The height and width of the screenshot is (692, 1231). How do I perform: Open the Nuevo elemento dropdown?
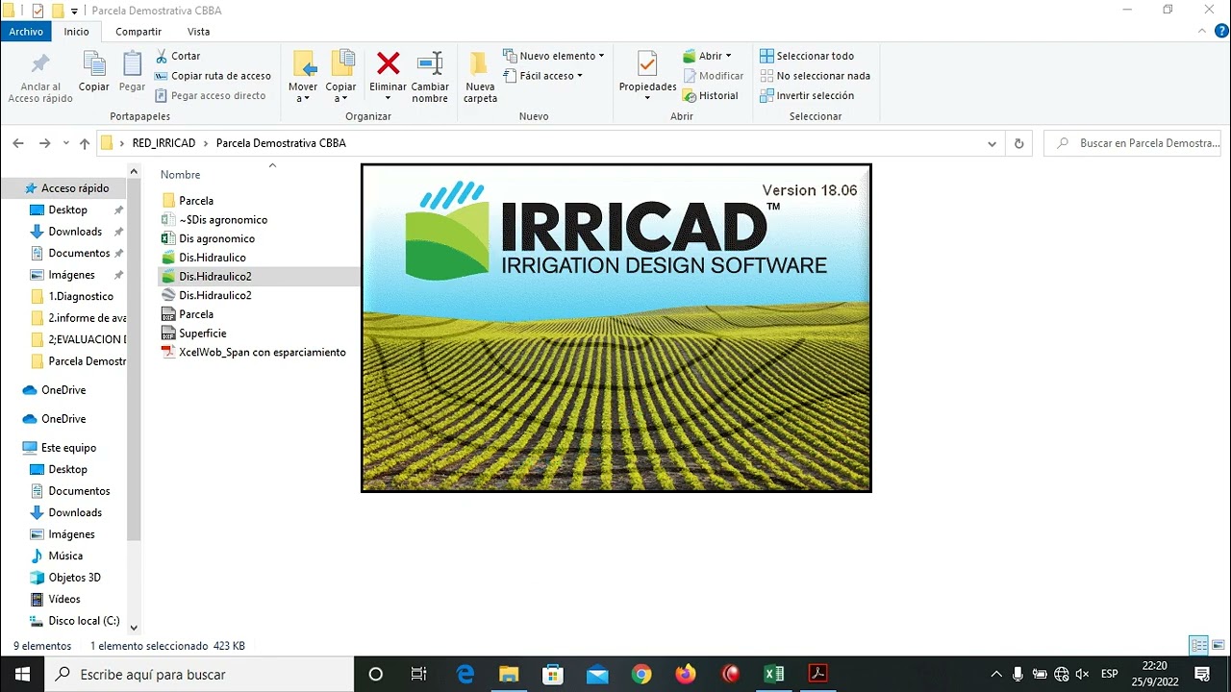coord(554,56)
